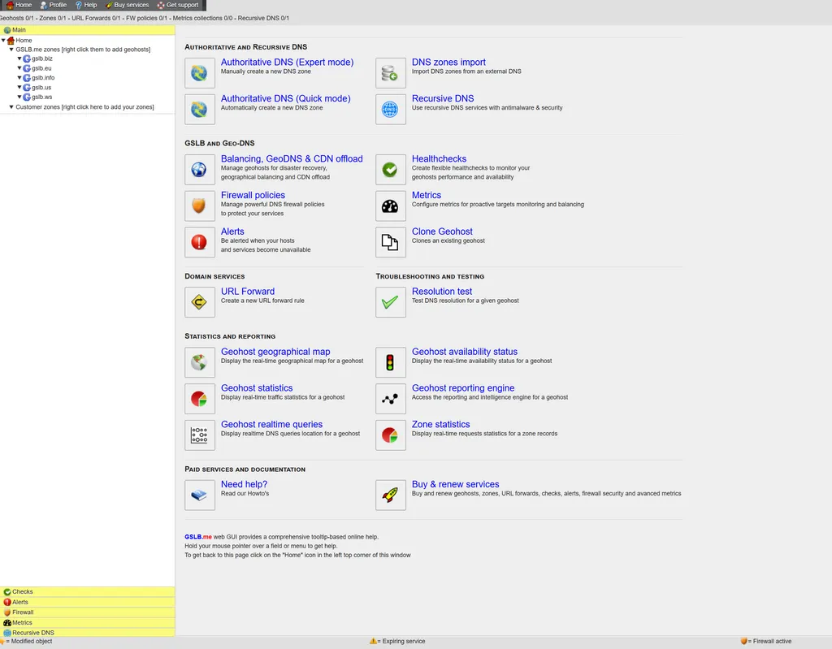Viewport: 832px width, 649px height.
Task: Click the red Alerts exclamation icon
Action: 199,242
